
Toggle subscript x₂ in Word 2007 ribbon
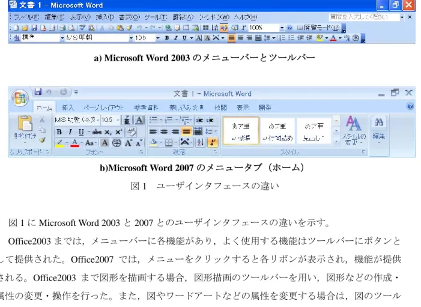click(x=108, y=132)
